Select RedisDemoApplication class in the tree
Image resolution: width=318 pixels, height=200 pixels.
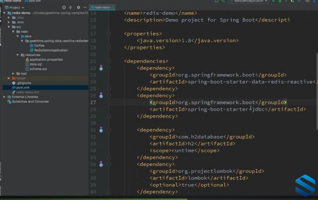(x=51, y=50)
